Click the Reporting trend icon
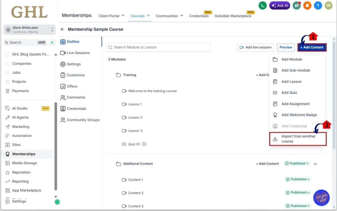Image resolution: width=337 pixels, height=211 pixels. pyautogui.click(x=8, y=181)
